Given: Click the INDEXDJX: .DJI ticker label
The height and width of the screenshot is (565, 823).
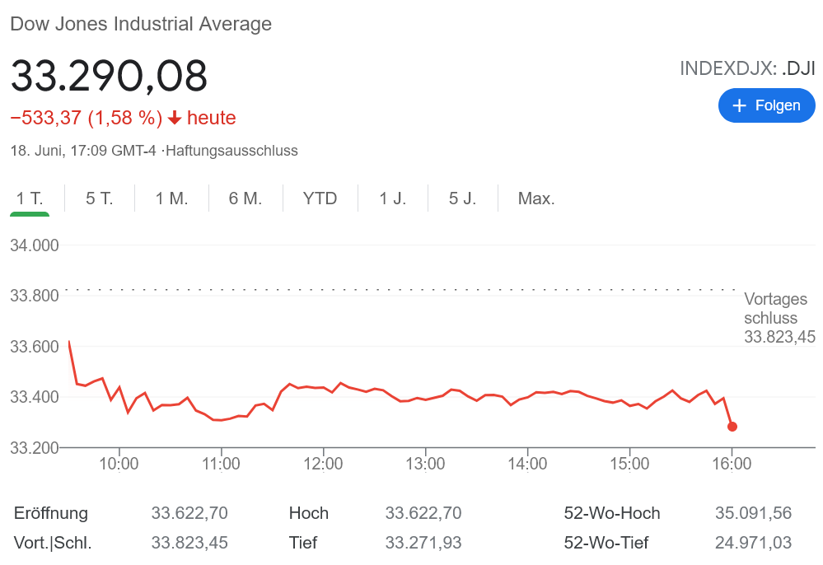Looking at the screenshot, I should (x=747, y=68).
